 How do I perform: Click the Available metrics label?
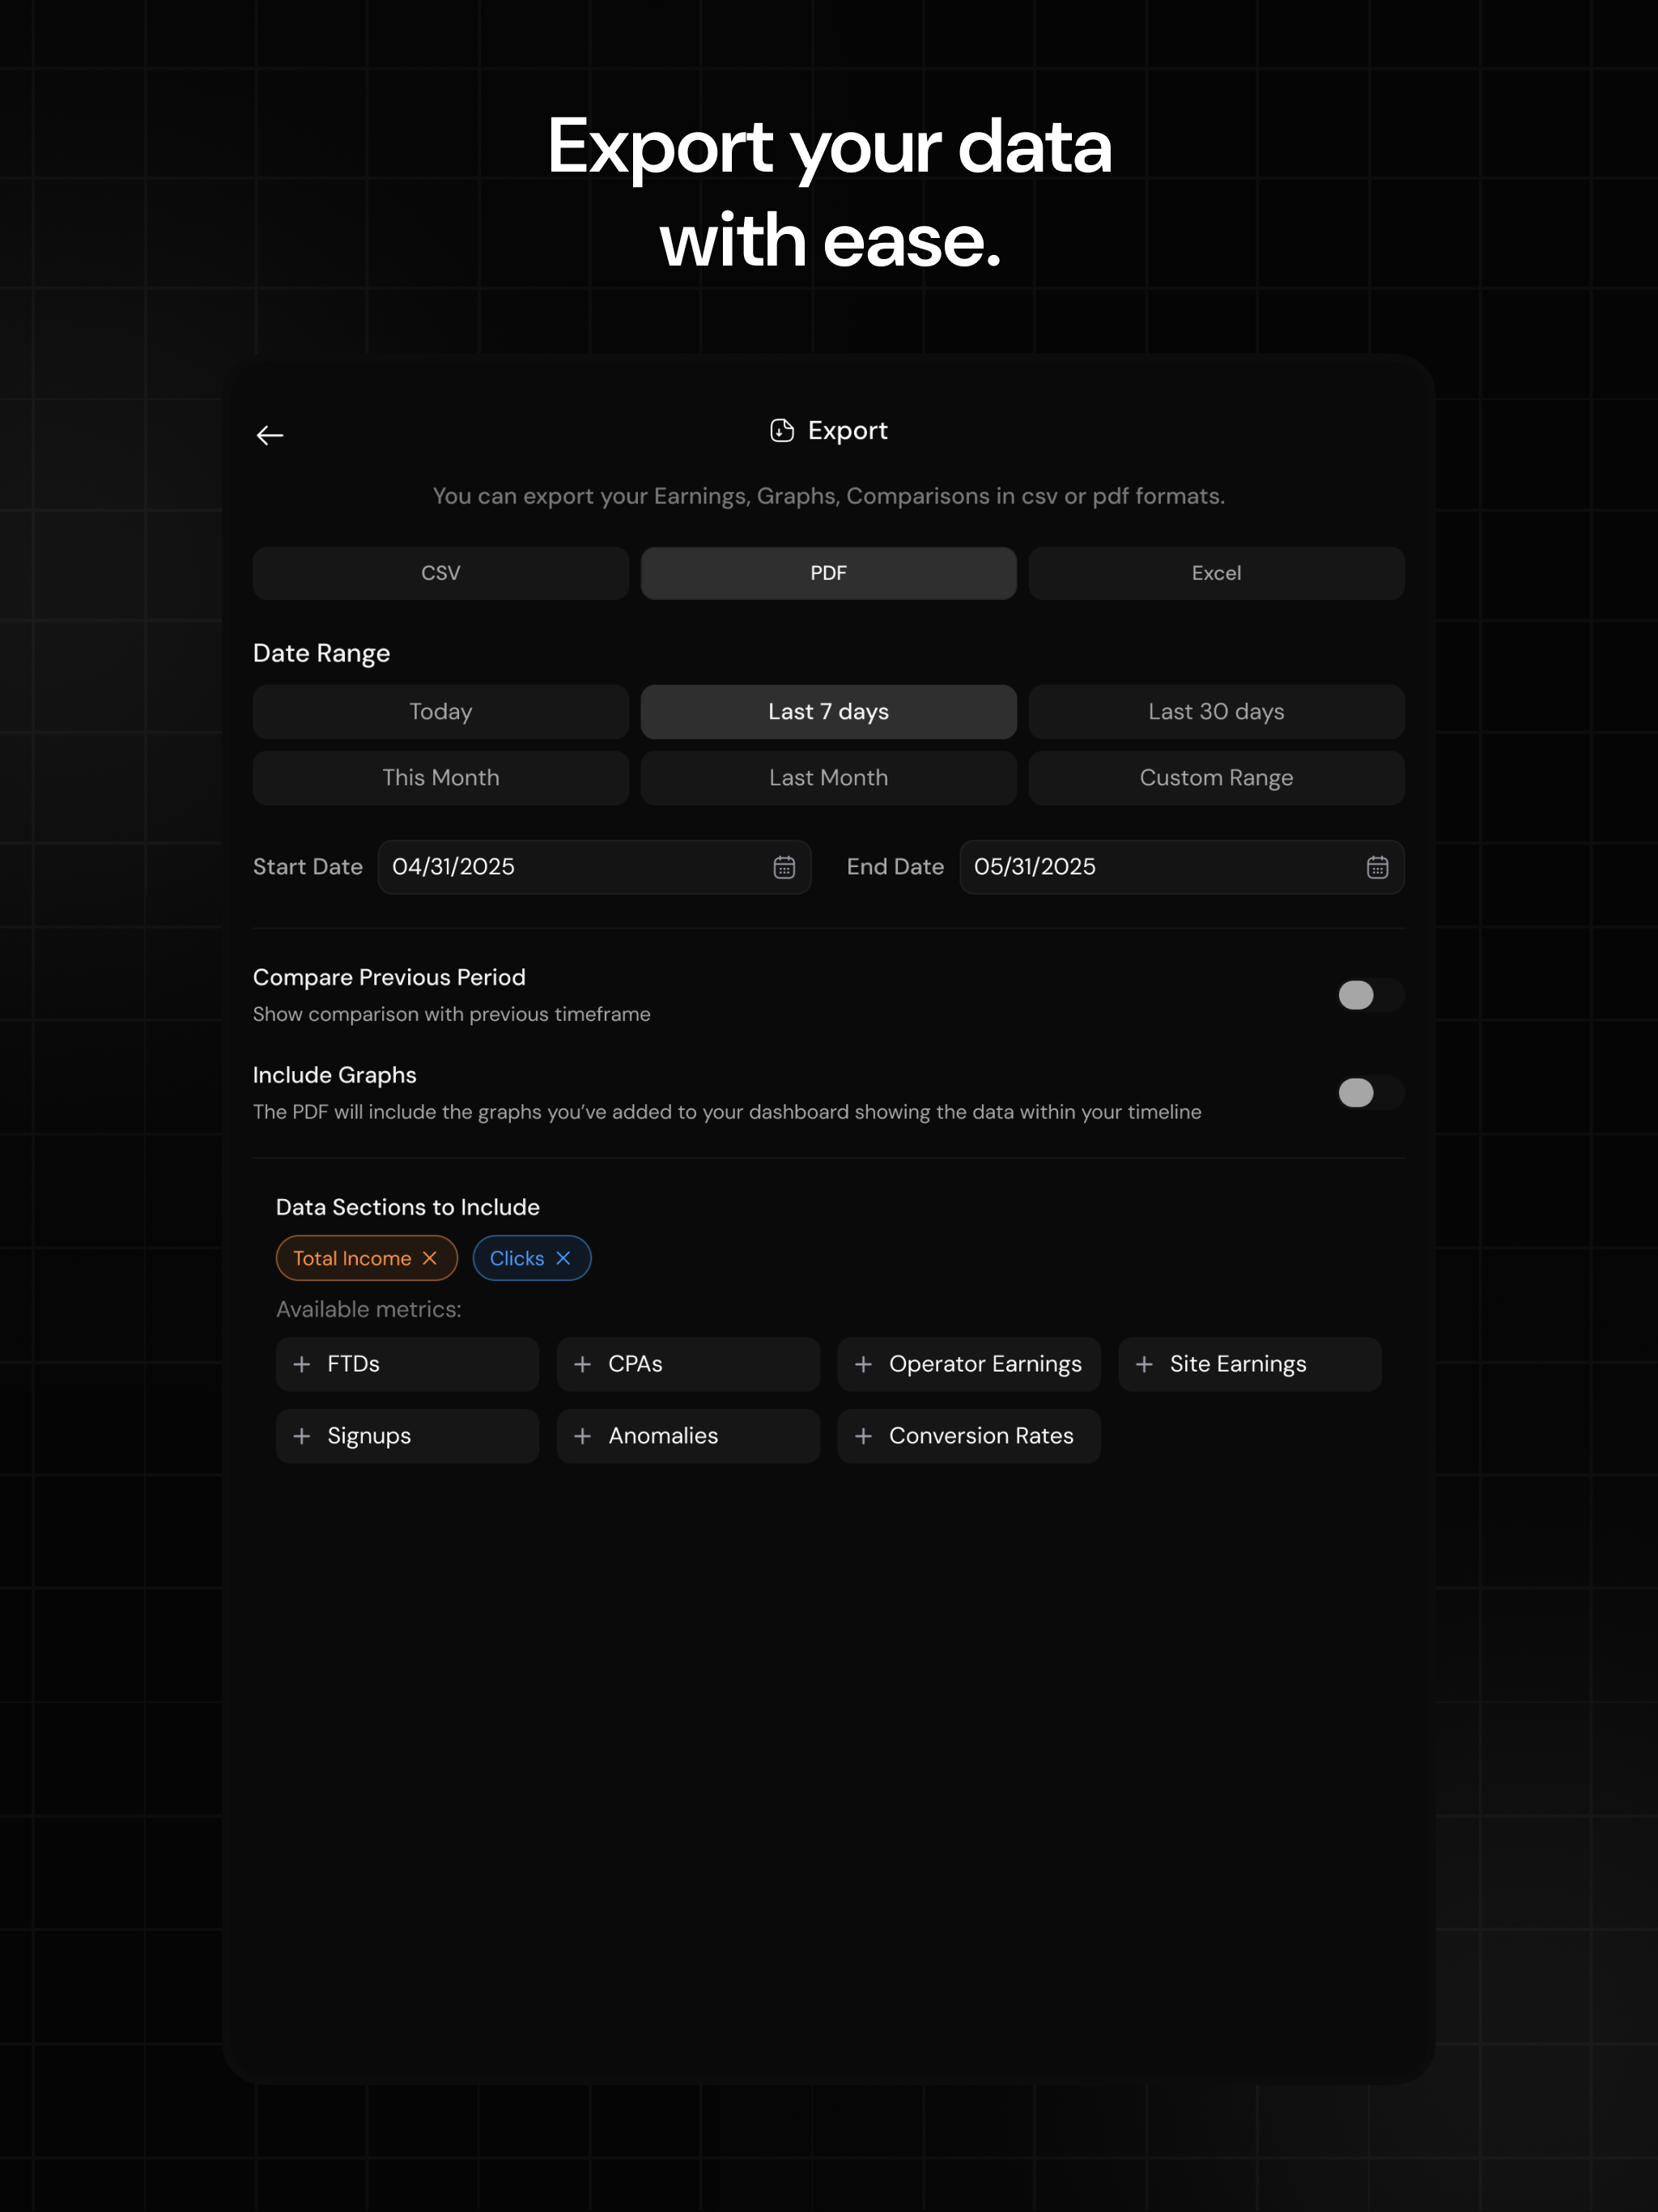point(369,1309)
